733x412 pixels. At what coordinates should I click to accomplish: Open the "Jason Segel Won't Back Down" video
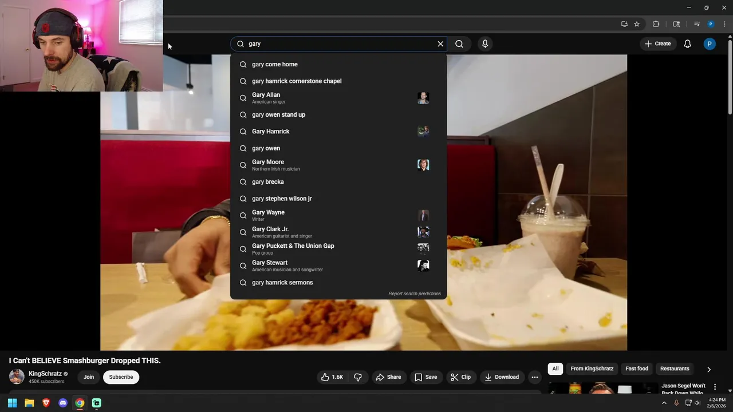pyautogui.click(x=683, y=389)
